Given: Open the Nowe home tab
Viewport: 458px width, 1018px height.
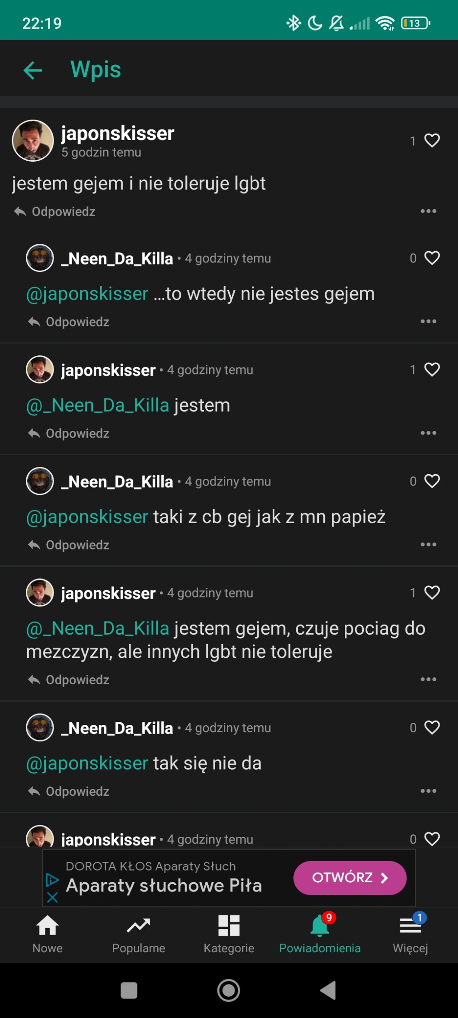Looking at the screenshot, I should point(48,934).
